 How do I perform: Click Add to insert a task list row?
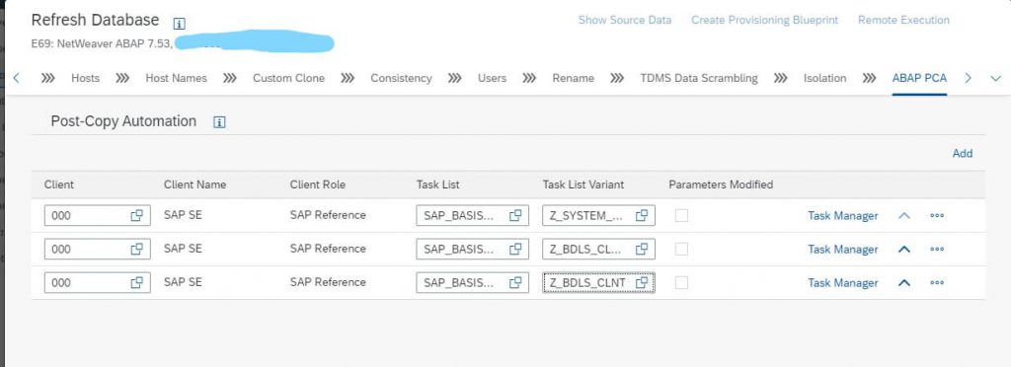point(963,153)
